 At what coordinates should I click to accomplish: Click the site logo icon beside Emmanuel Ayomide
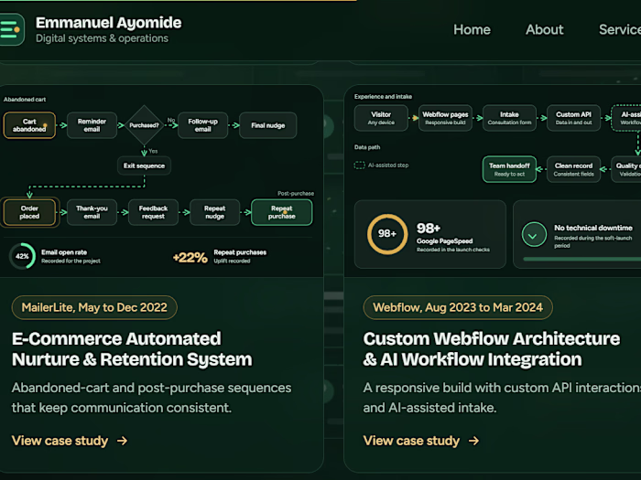pyautogui.click(x=11, y=29)
